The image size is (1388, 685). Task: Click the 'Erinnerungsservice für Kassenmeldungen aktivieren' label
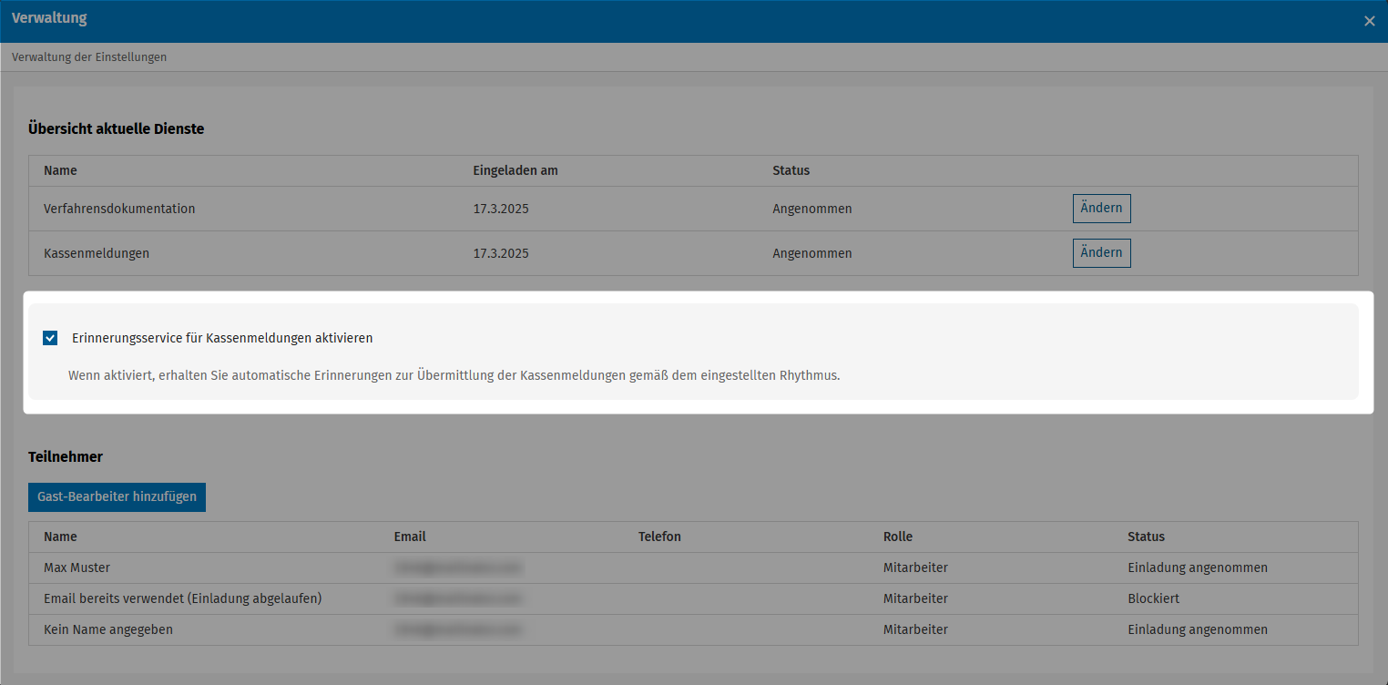[x=222, y=338]
